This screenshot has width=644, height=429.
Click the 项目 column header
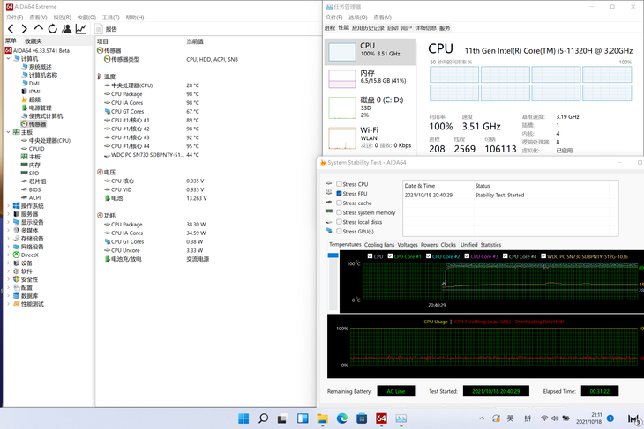pos(102,41)
